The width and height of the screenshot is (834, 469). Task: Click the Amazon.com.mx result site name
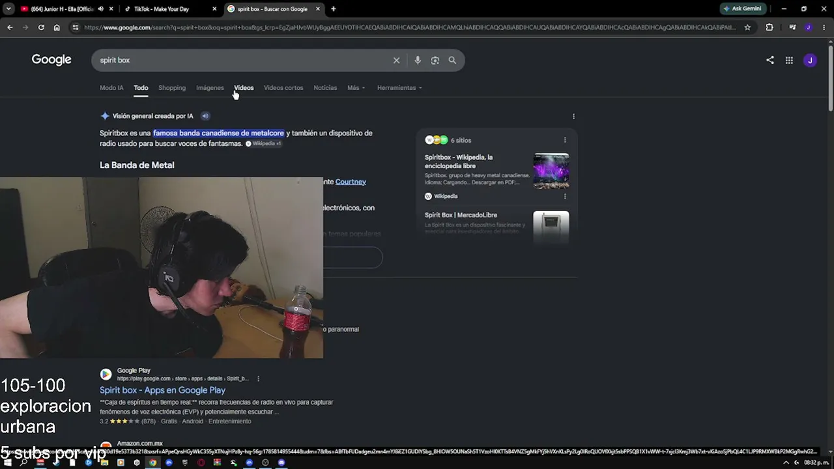click(139, 444)
